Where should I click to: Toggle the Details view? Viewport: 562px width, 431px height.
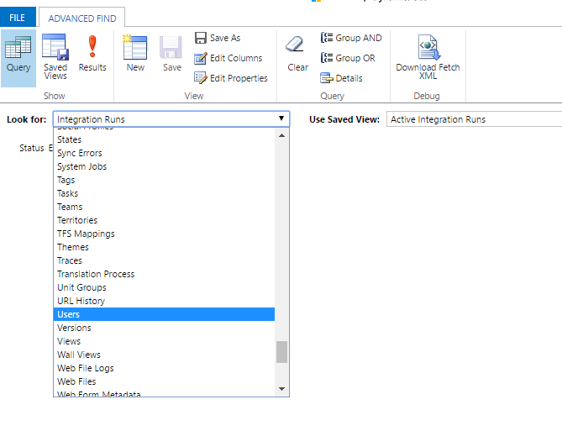coord(341,78)
